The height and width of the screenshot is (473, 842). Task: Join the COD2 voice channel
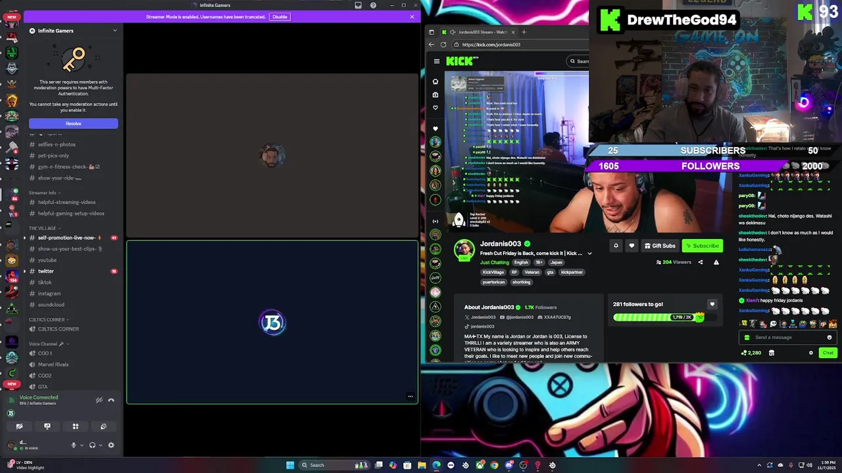tap(45, 376)
